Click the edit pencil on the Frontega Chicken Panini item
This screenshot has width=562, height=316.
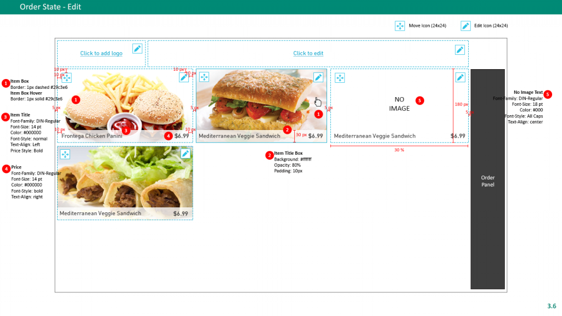click(x=184, y=77)
